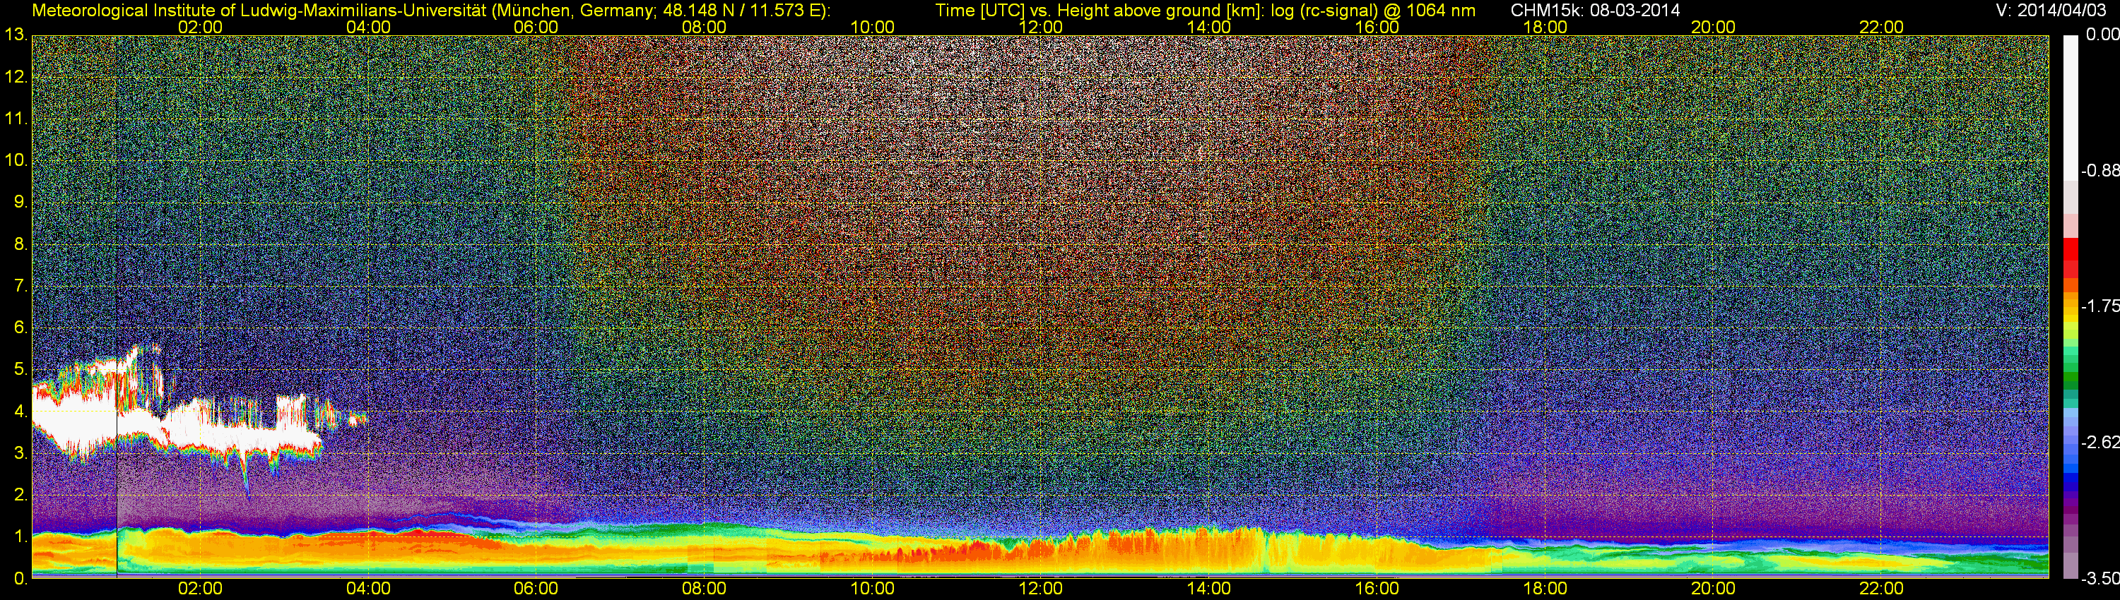Click the 'log (rc-signal) @ 1064 nm' text
Image resolution: width=2120 pixels, height=600 pixels.
[1373, 11]
